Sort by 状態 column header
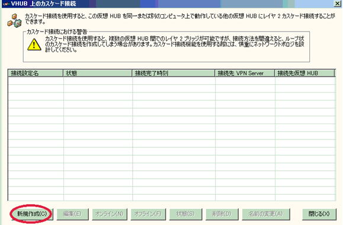Screen dimensions: 343x225 click(x=98, y=73)
